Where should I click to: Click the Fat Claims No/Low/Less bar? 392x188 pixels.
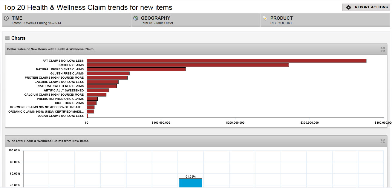click(226, 61)
